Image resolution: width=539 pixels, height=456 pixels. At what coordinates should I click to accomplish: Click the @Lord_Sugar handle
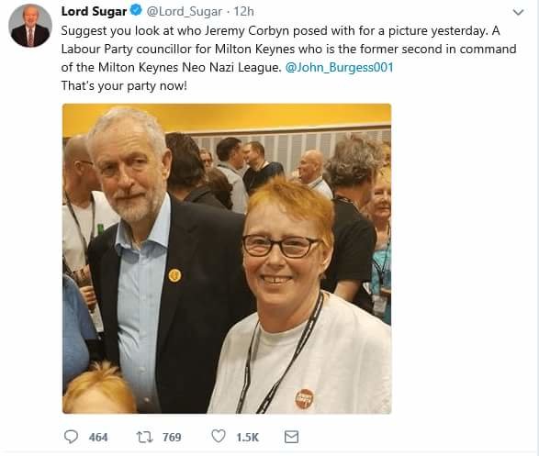point(185,12)
